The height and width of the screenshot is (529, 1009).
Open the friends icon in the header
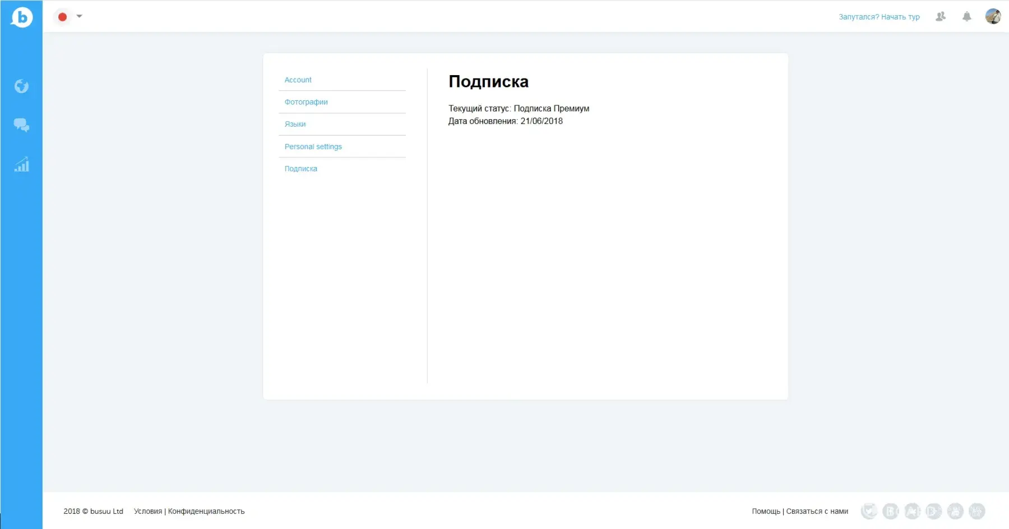(941, 17)
